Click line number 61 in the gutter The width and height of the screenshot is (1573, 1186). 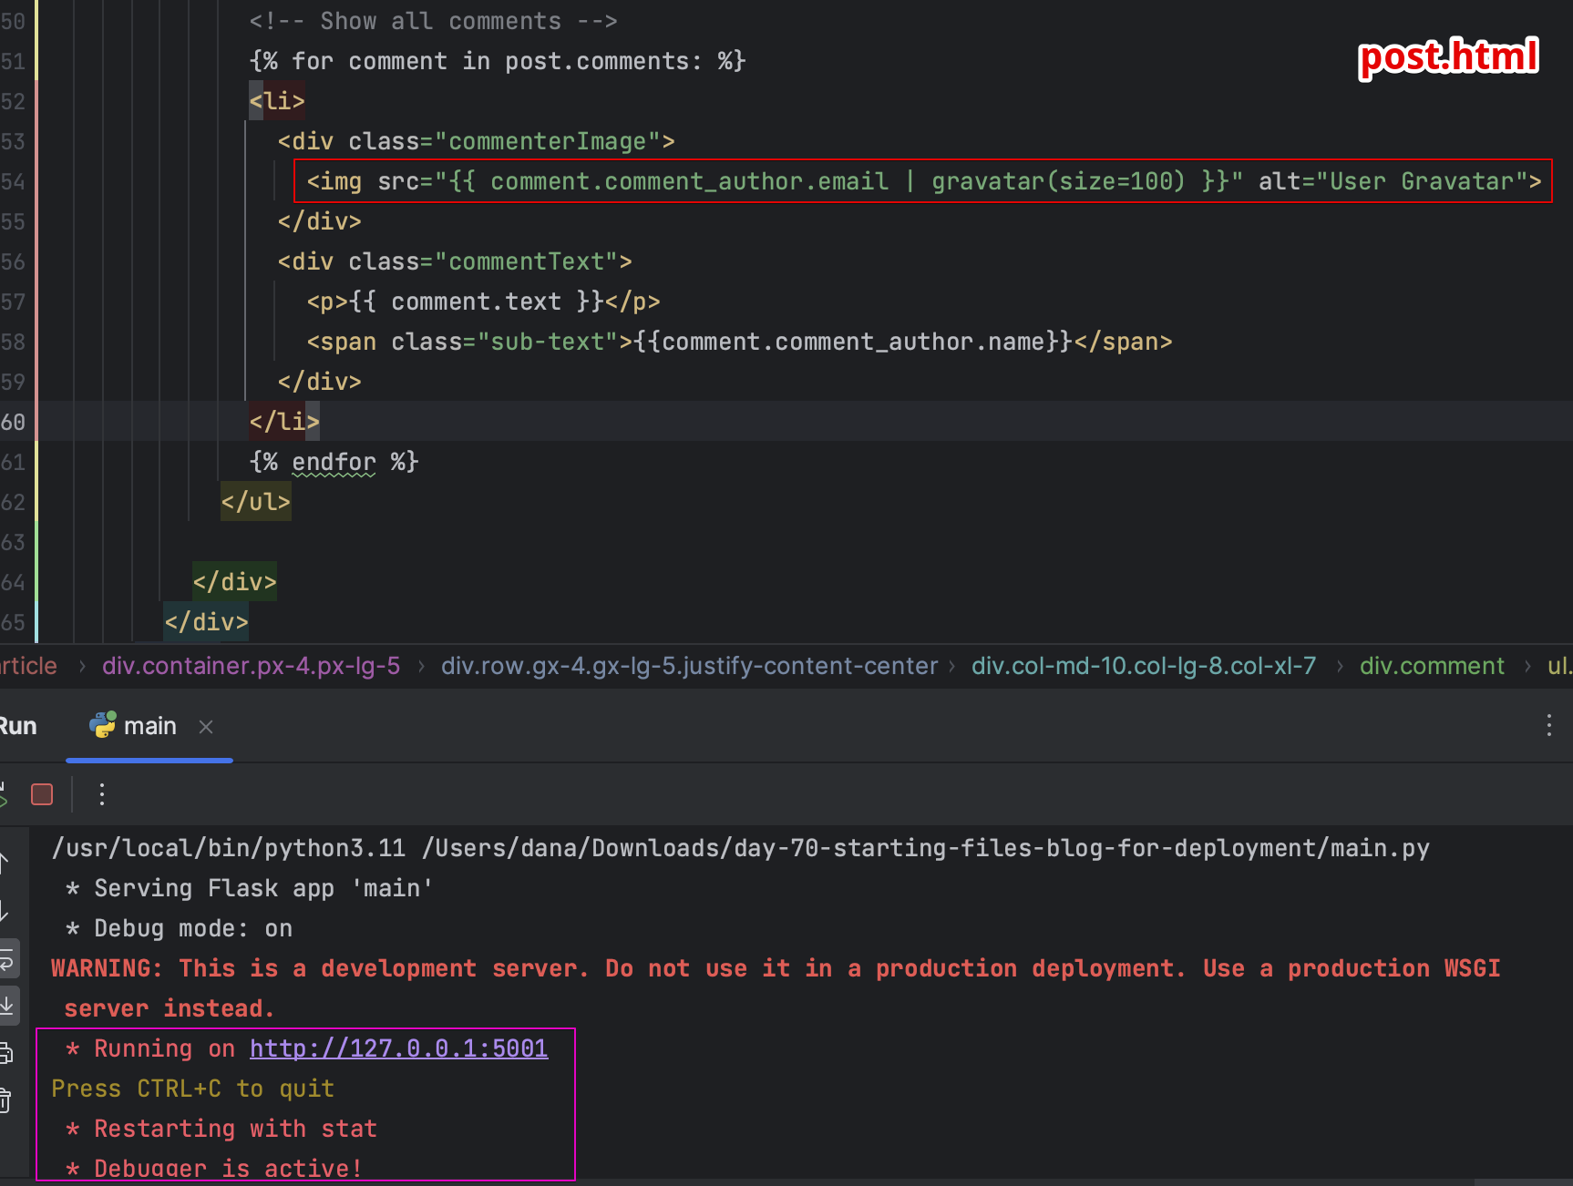pos(13,462)
